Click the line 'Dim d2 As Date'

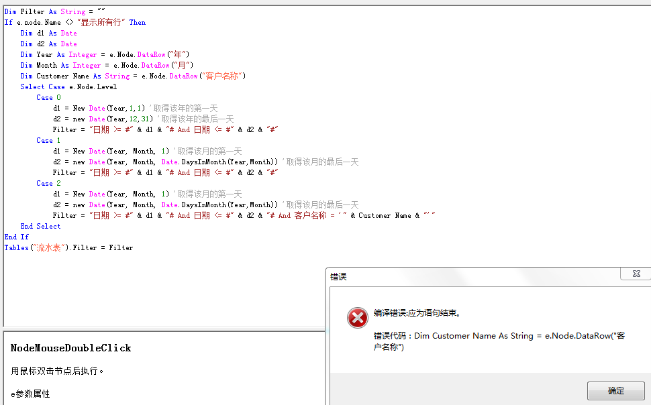(48, 44)
